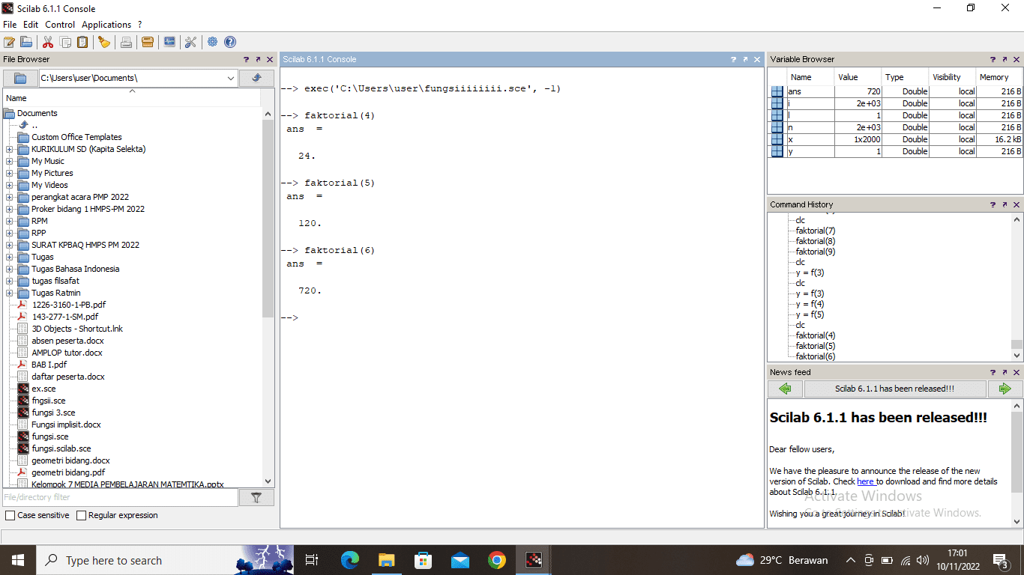The width and height of the screenshot is (1024, 575).
Task: Sort variables by the Memory column header
Action: coord(999,77)
